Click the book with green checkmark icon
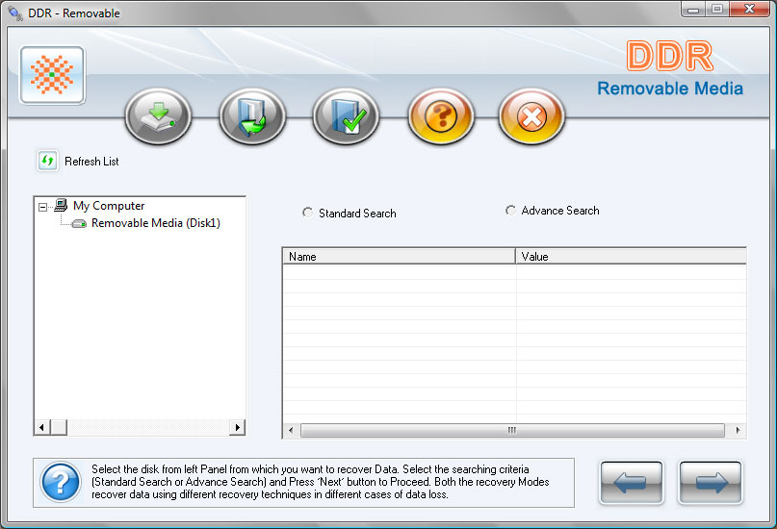 [346, 117]
